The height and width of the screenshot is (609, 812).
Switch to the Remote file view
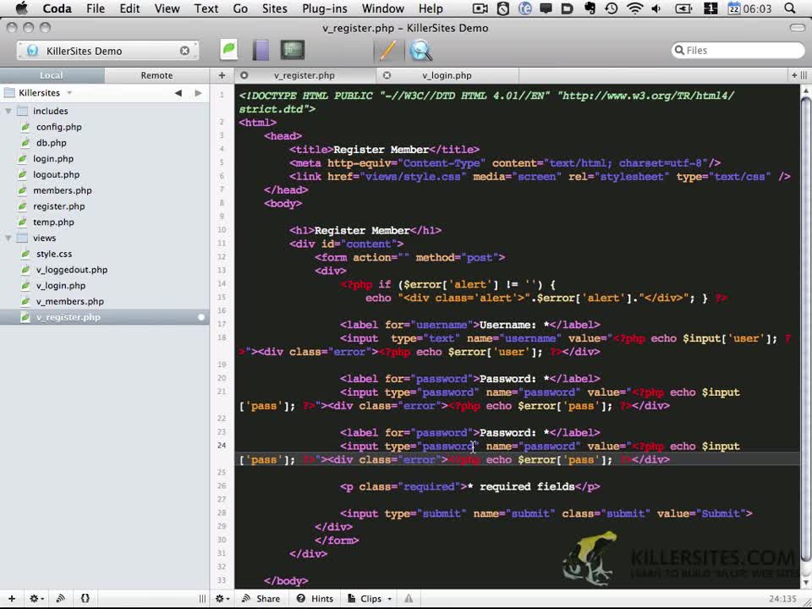(x=156, y=75)
